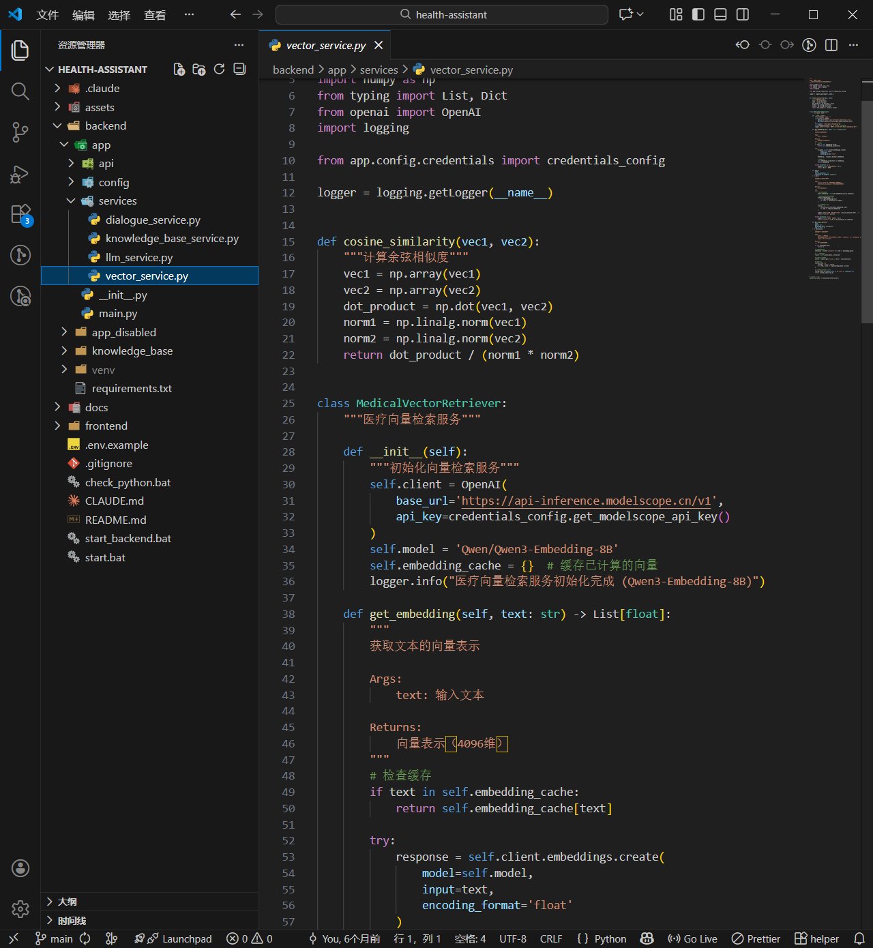The image size is (873, 948).
Task: Toggle the secondary side bar
Action: tap(743, 14)
